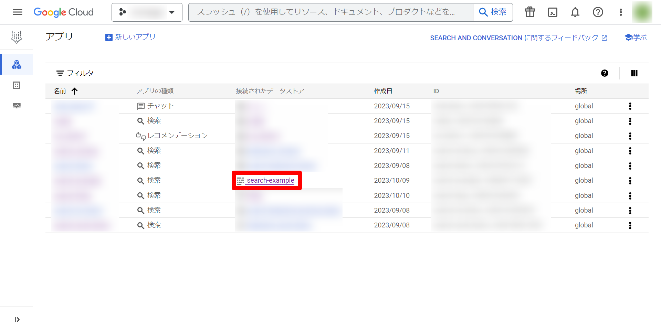Click the gift free trial icon
This screenshot has height=332, width=661.
(529, 12)
